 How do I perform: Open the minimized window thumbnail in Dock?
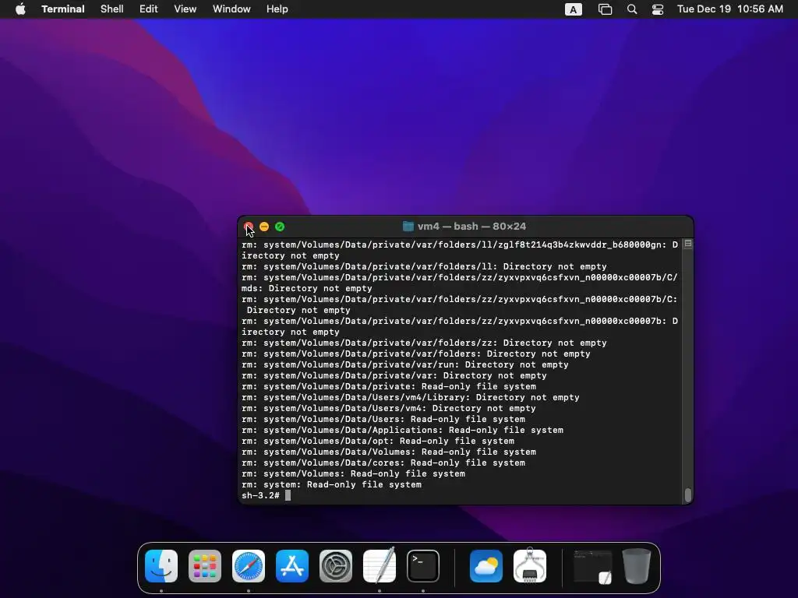pos(593,566)
